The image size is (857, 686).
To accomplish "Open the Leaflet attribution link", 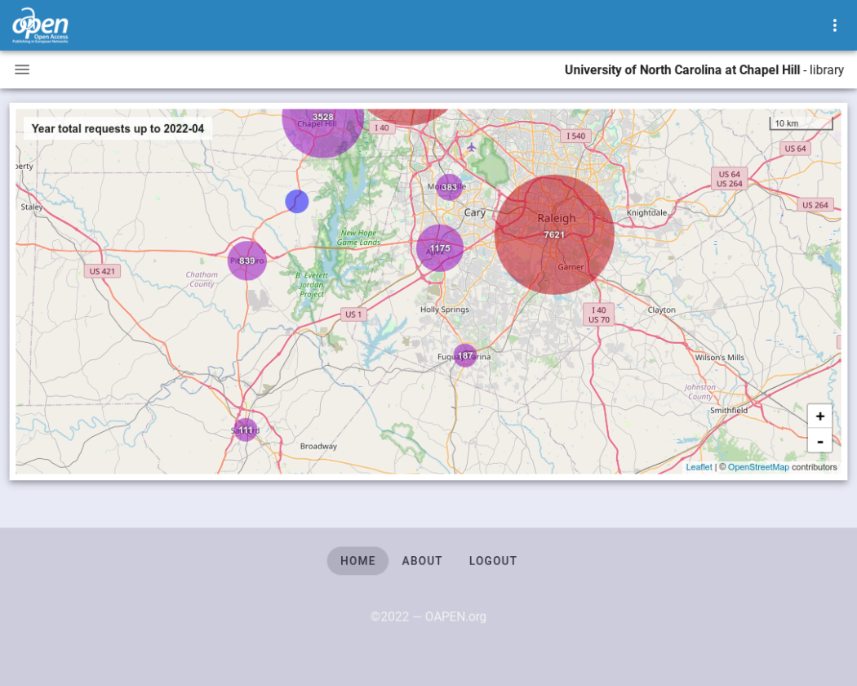I will point(699,467).
